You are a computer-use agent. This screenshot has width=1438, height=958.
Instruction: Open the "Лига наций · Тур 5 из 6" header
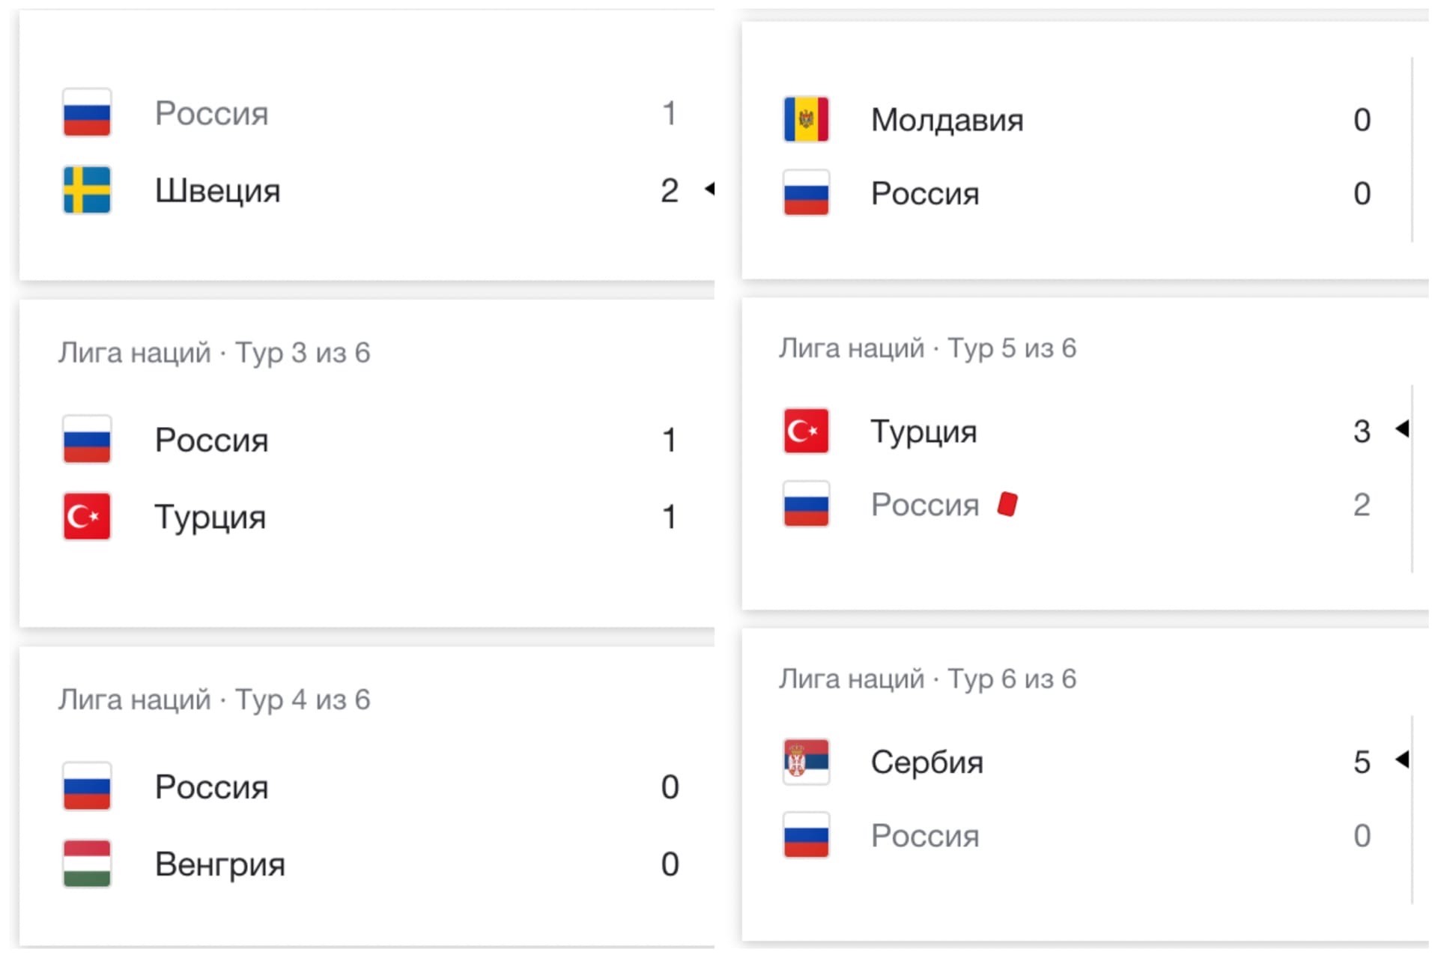click(x=927, y=348)
